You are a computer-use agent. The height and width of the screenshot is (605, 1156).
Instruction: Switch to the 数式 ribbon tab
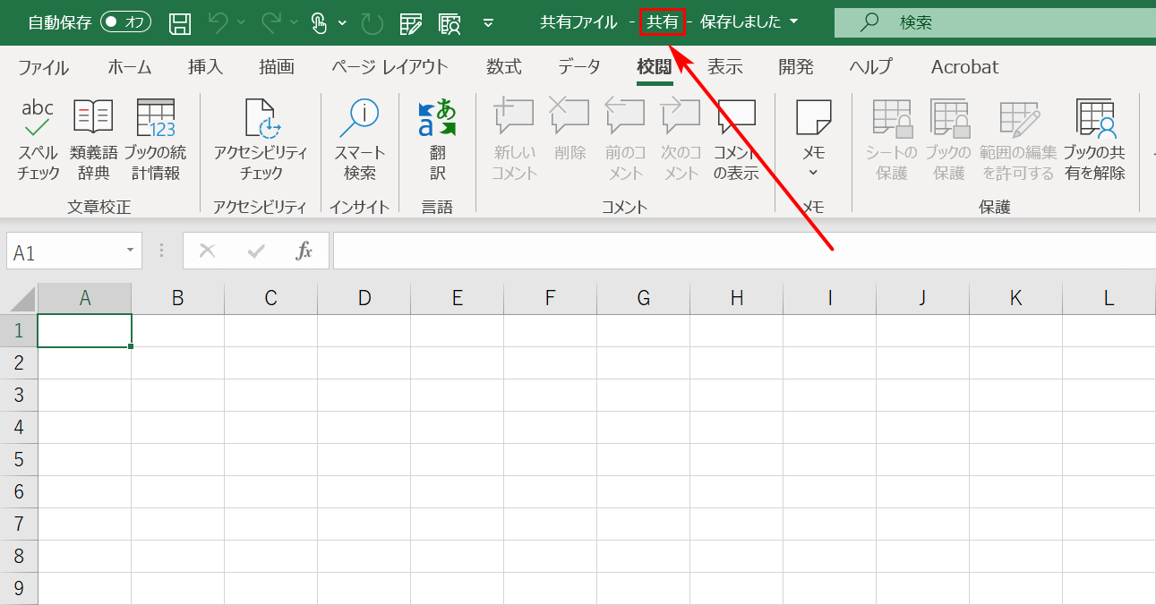(x=504, y=66)
